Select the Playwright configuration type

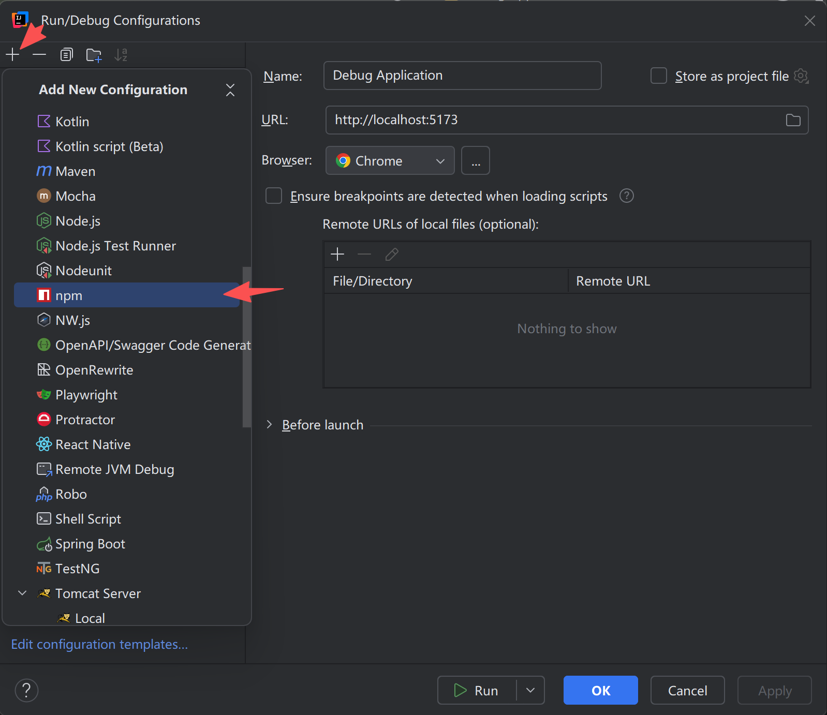[x=127, y=395]
